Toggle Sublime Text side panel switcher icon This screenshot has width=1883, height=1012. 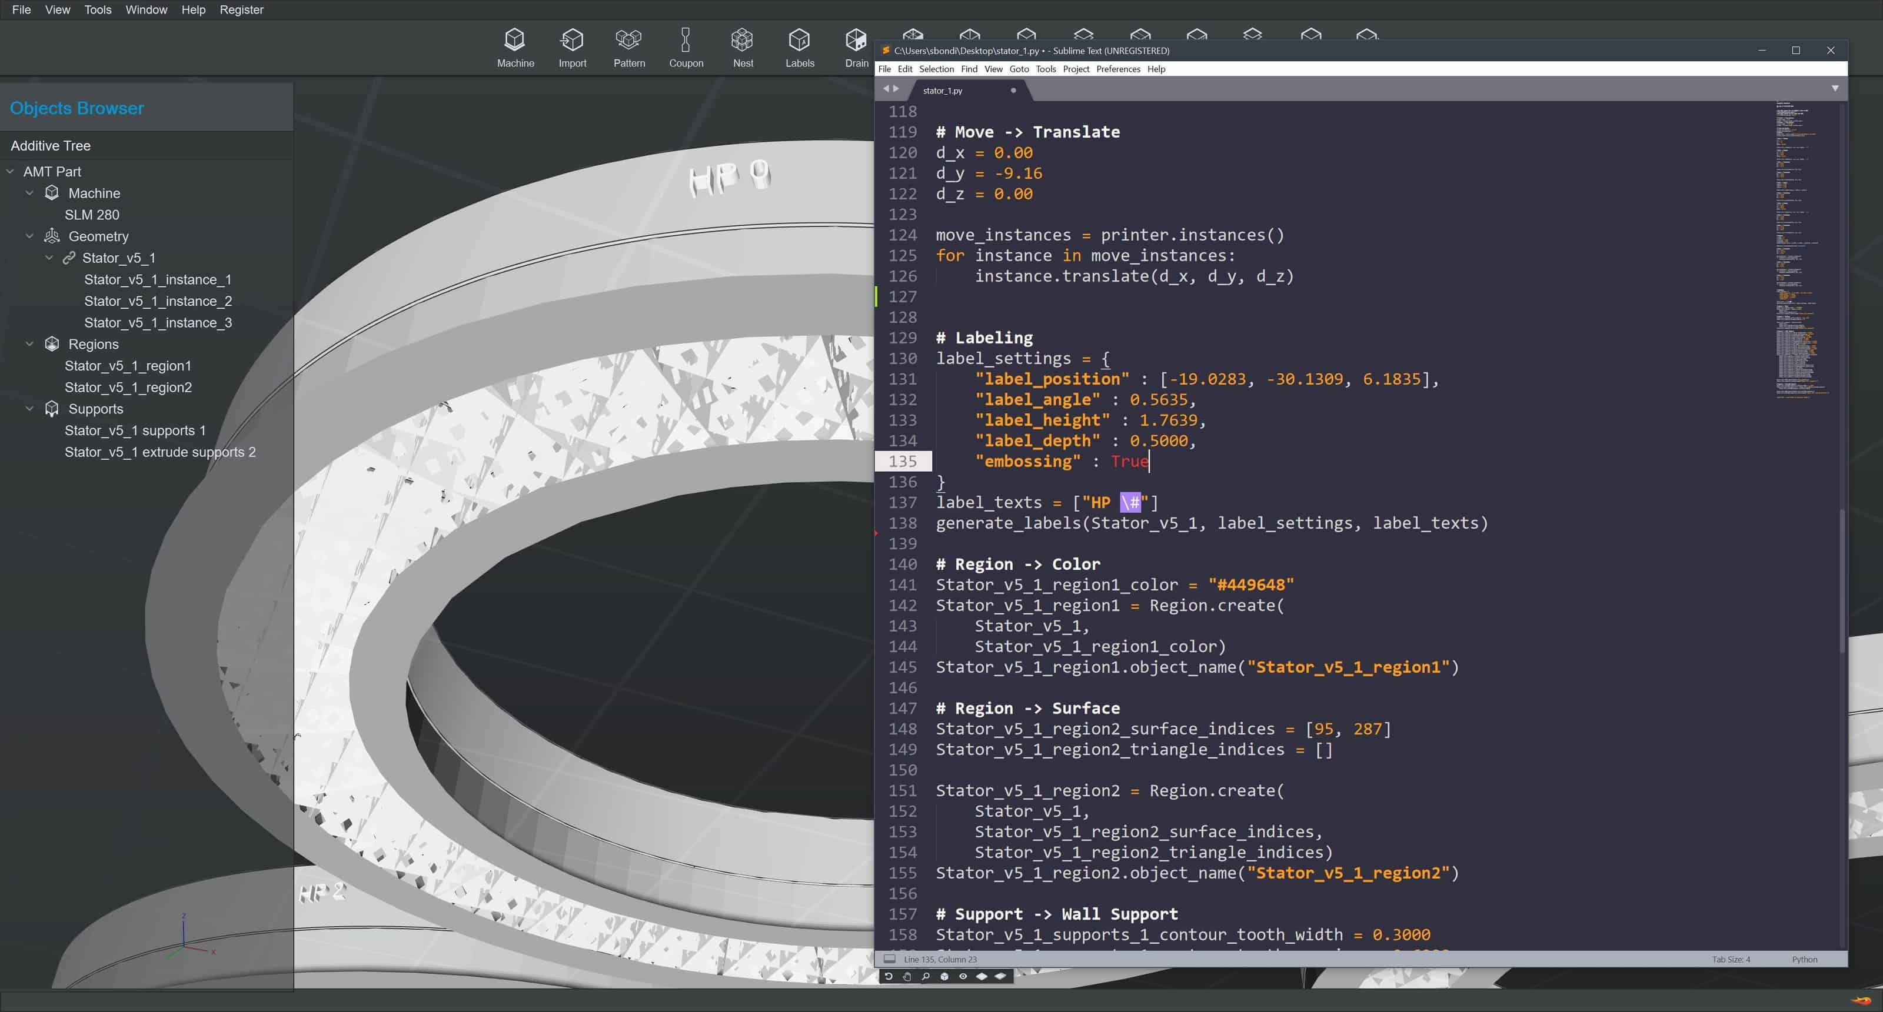(x=890, y=958)
